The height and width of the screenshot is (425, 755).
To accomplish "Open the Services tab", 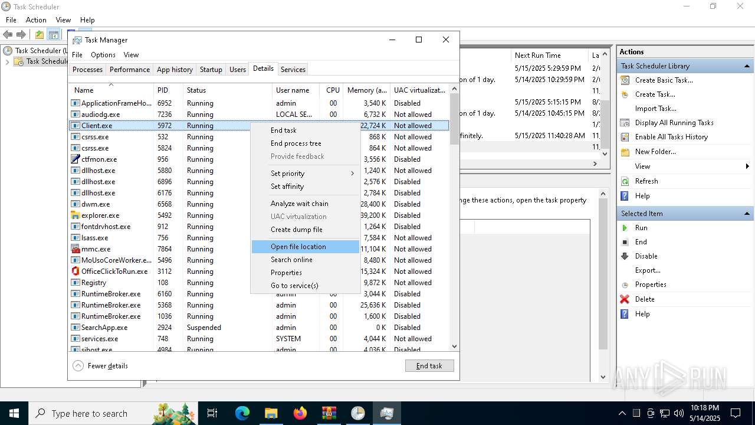I will pos(293,70).
